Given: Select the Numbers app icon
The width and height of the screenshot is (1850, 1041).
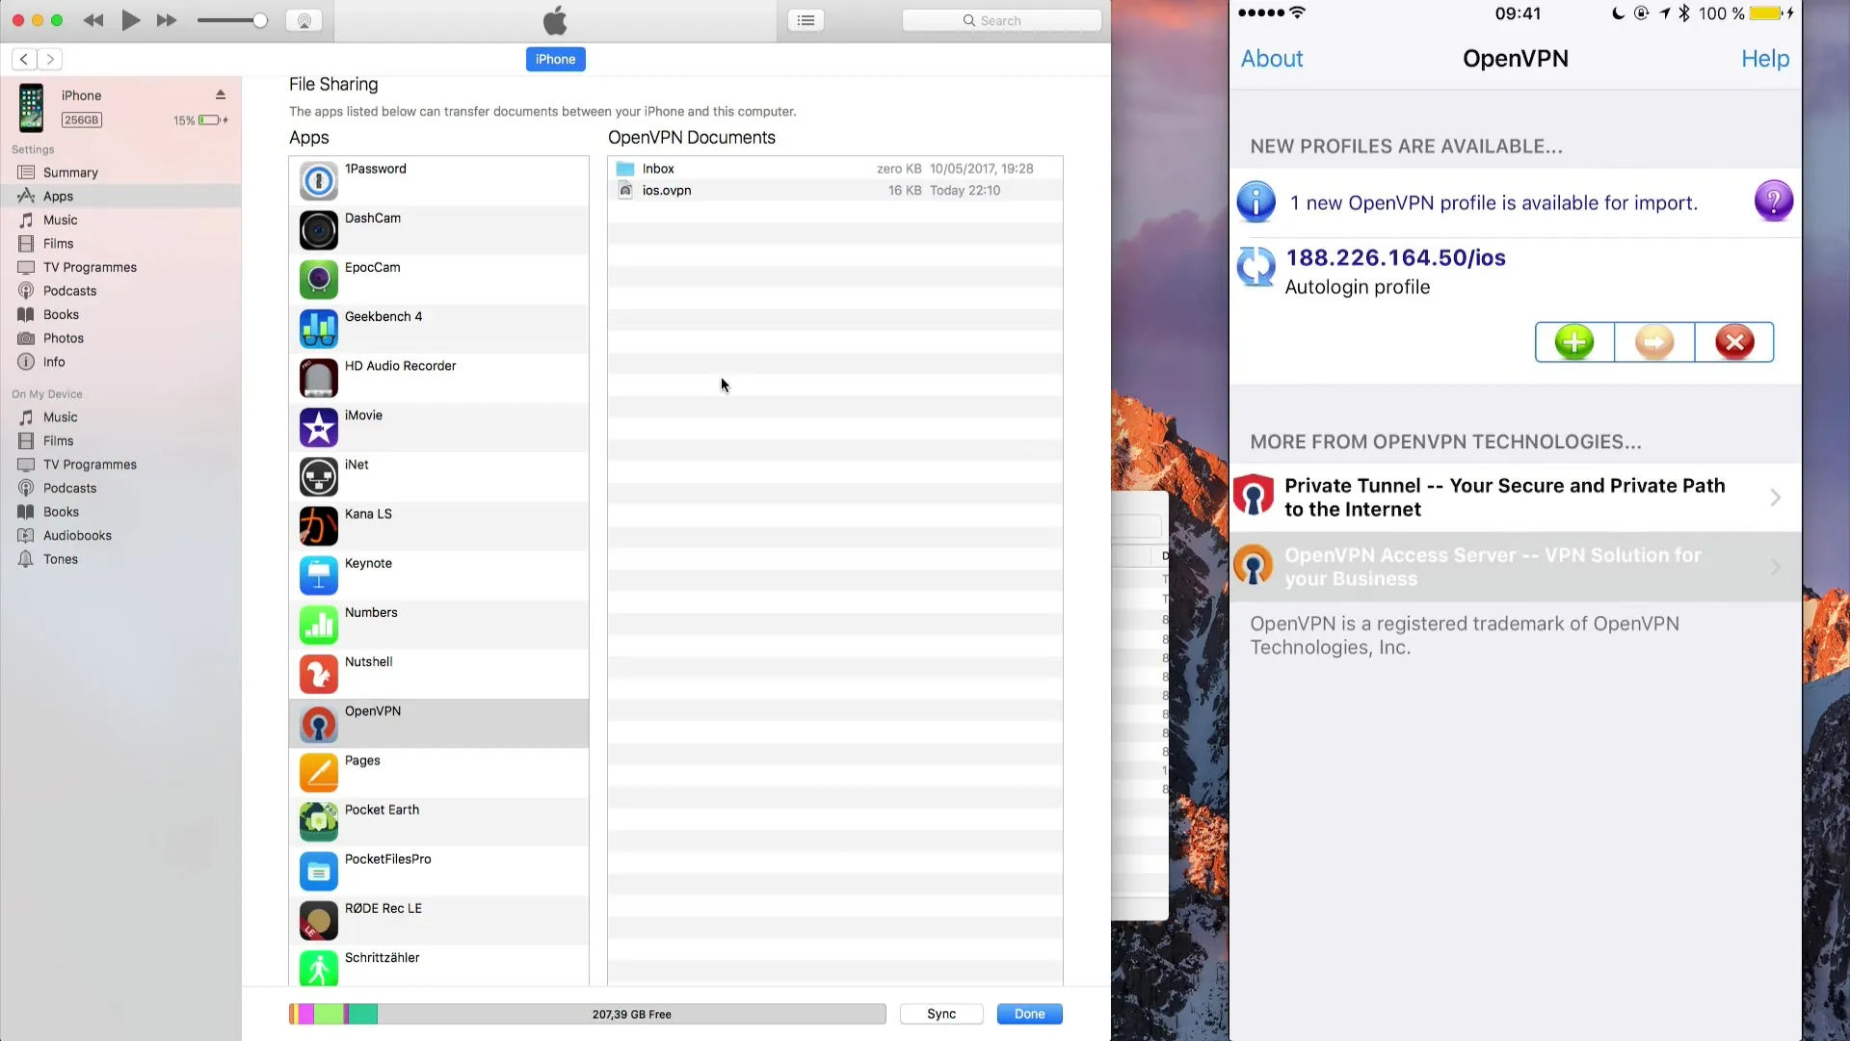Looking at the screenshot, I should (318, 625).
